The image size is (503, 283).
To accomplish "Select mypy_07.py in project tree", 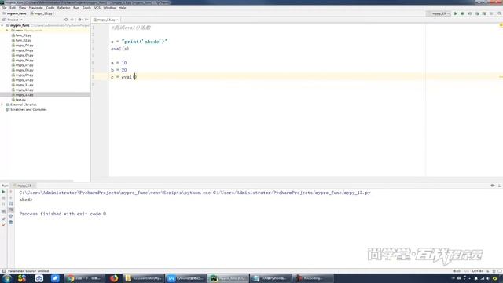I will 24,65.
